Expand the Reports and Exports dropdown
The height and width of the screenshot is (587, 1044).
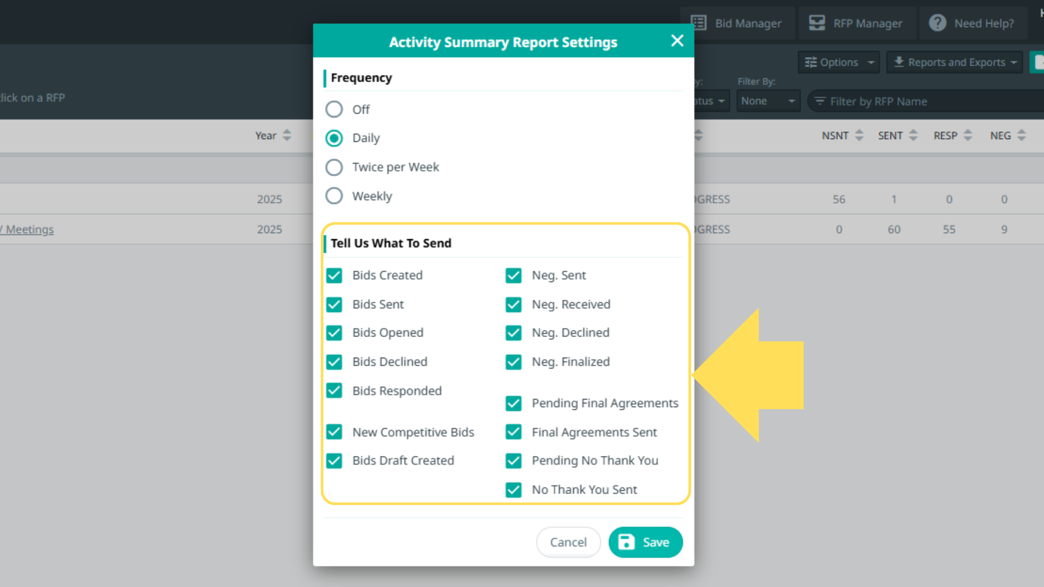coord(955,63)
